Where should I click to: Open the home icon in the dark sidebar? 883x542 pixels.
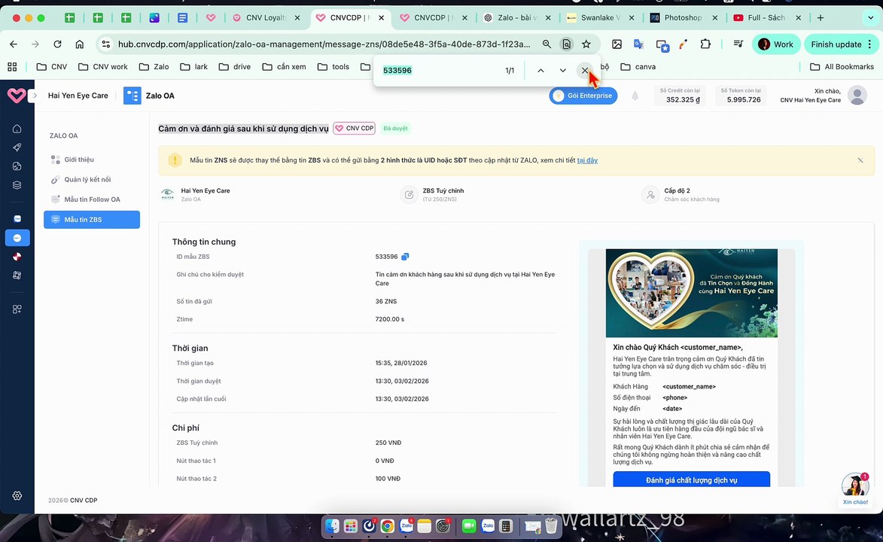tap(17, 129)
